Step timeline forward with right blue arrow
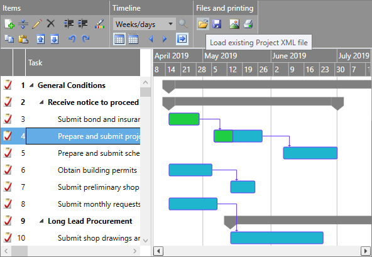This screenshot has height=257, width=372. pos(165,39)
